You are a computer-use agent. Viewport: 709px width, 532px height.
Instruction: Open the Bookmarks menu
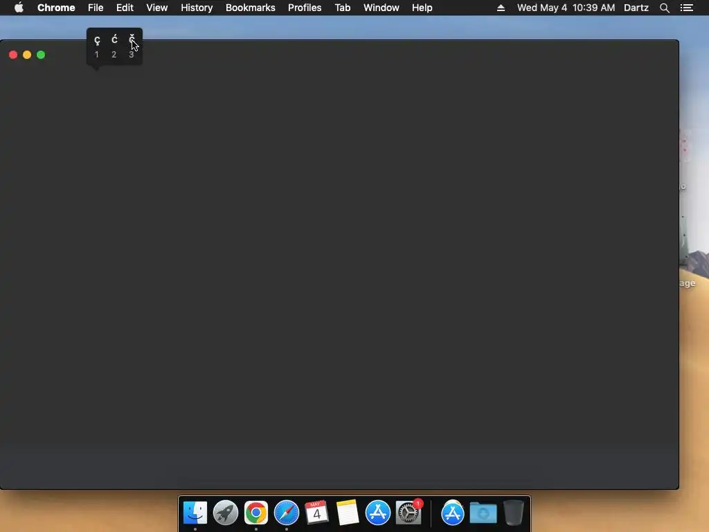point(251,8)
